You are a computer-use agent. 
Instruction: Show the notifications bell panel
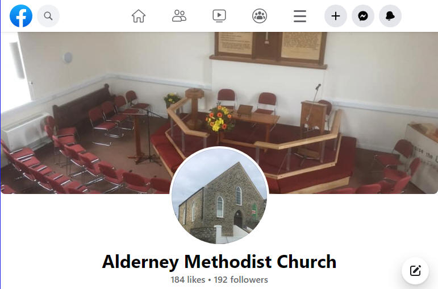click(x=390, y=16)
